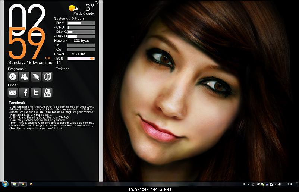Open Windows Explorer from the taskbar
The height and width of the screenshot is (192, 299).
click(x=15, y=184)
